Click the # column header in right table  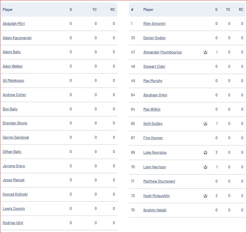pyautogui.click(x=132, y=10)
